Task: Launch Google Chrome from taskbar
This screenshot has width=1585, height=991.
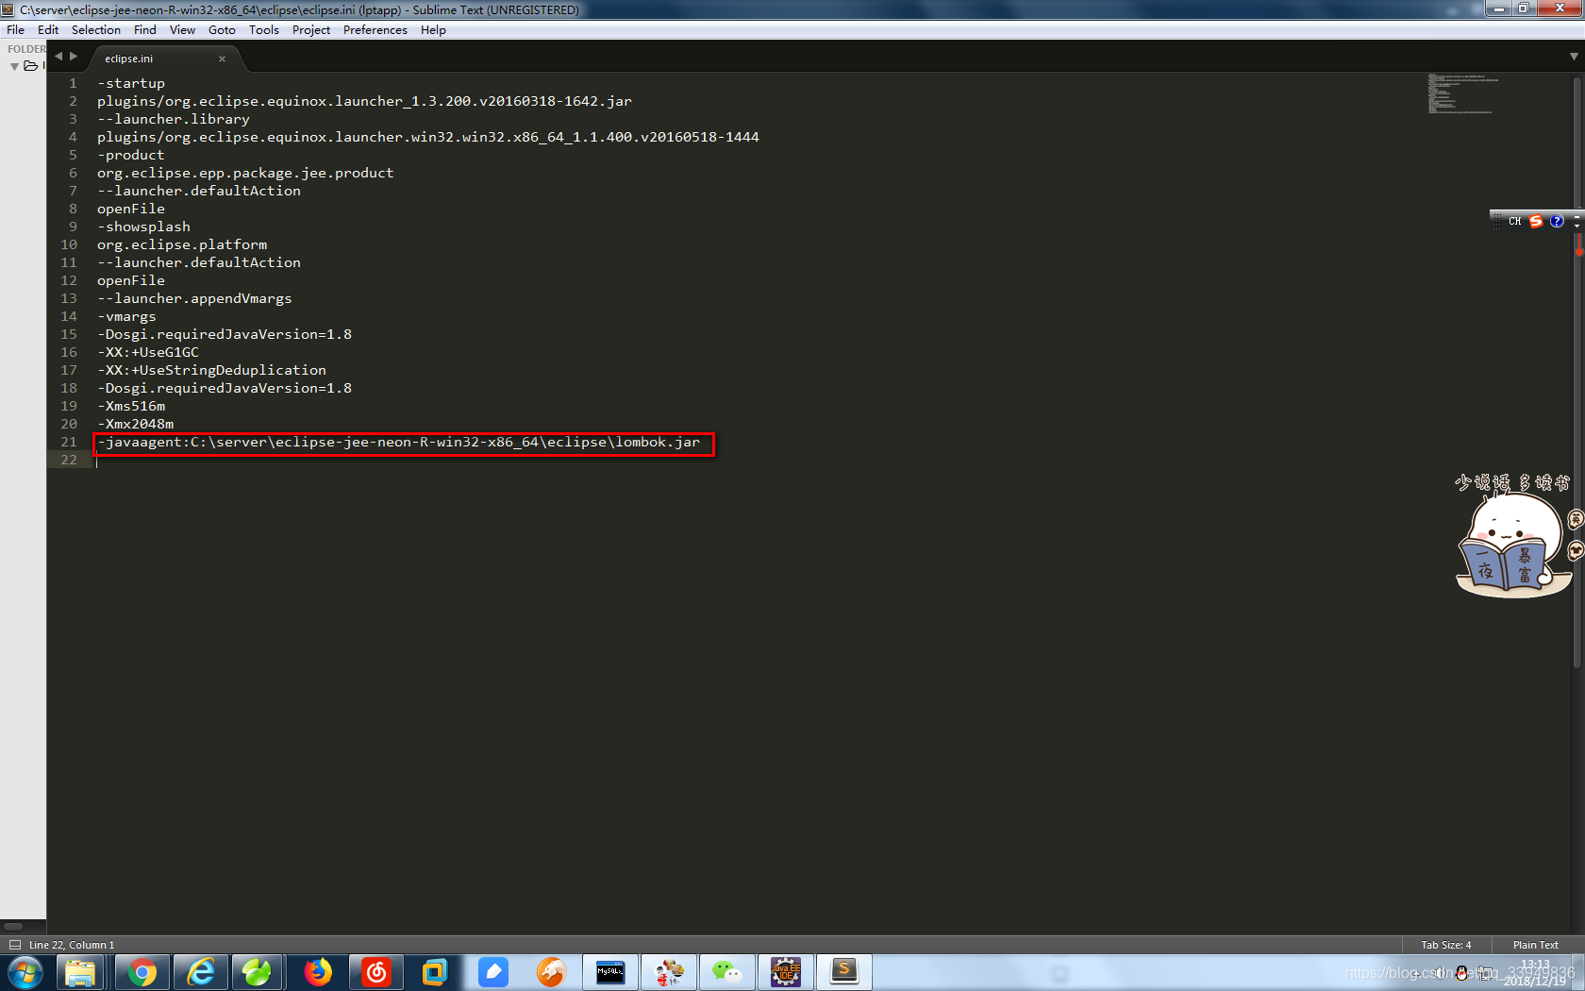Action: (142, 972)
